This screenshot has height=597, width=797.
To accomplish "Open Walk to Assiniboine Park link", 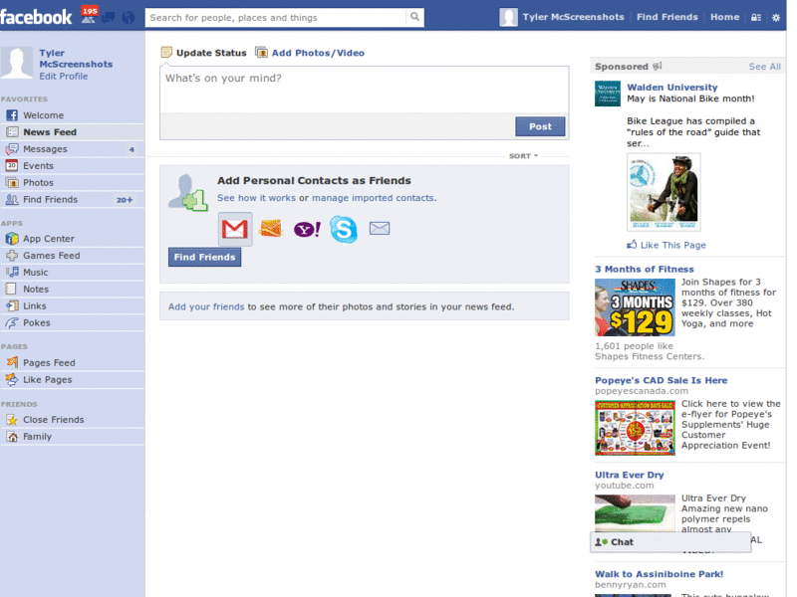I will tap(659, 574).
